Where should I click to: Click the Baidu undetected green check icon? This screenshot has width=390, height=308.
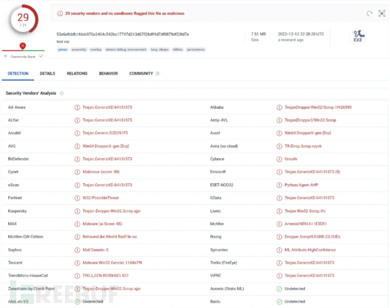coord(279,302)
